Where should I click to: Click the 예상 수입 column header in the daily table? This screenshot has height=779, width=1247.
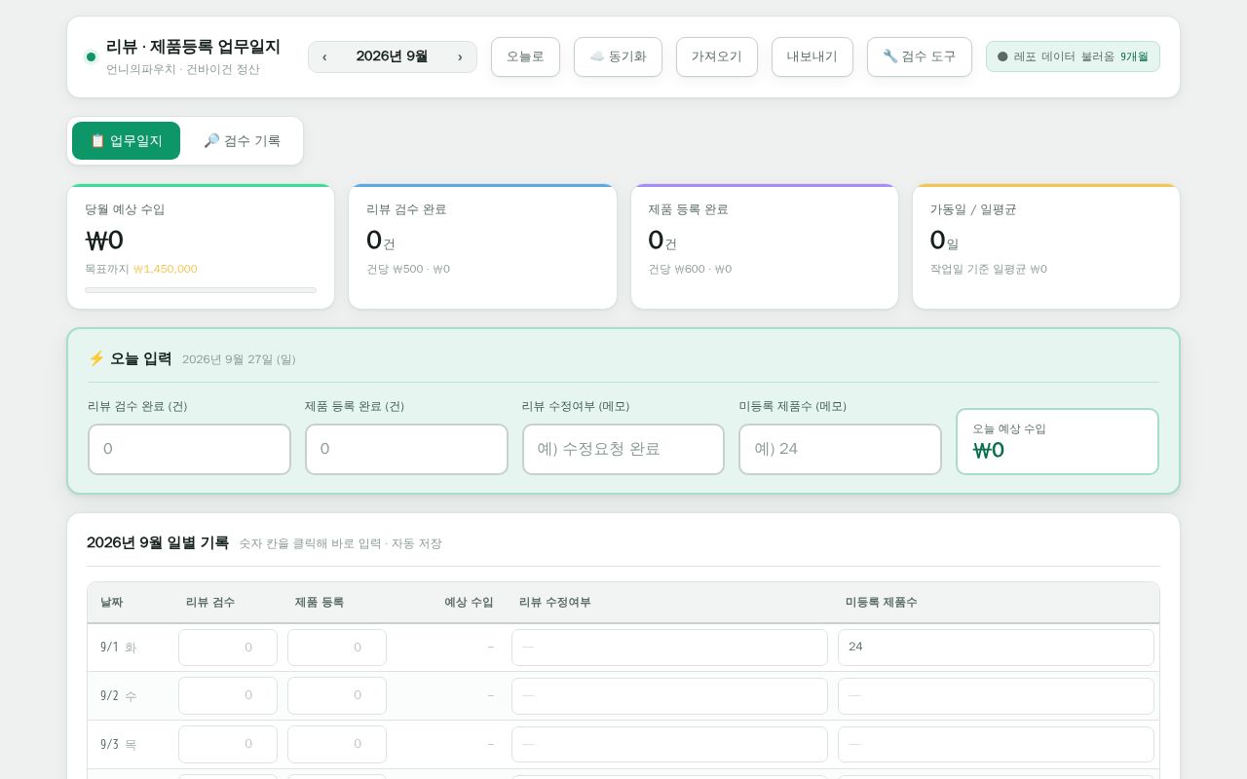coord(469,603)
